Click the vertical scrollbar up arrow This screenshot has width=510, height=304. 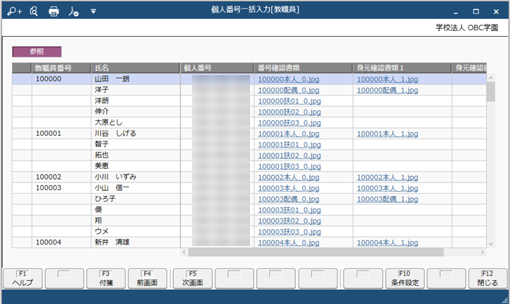491,78
